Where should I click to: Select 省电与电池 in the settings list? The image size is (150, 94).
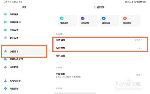[24, 22]
